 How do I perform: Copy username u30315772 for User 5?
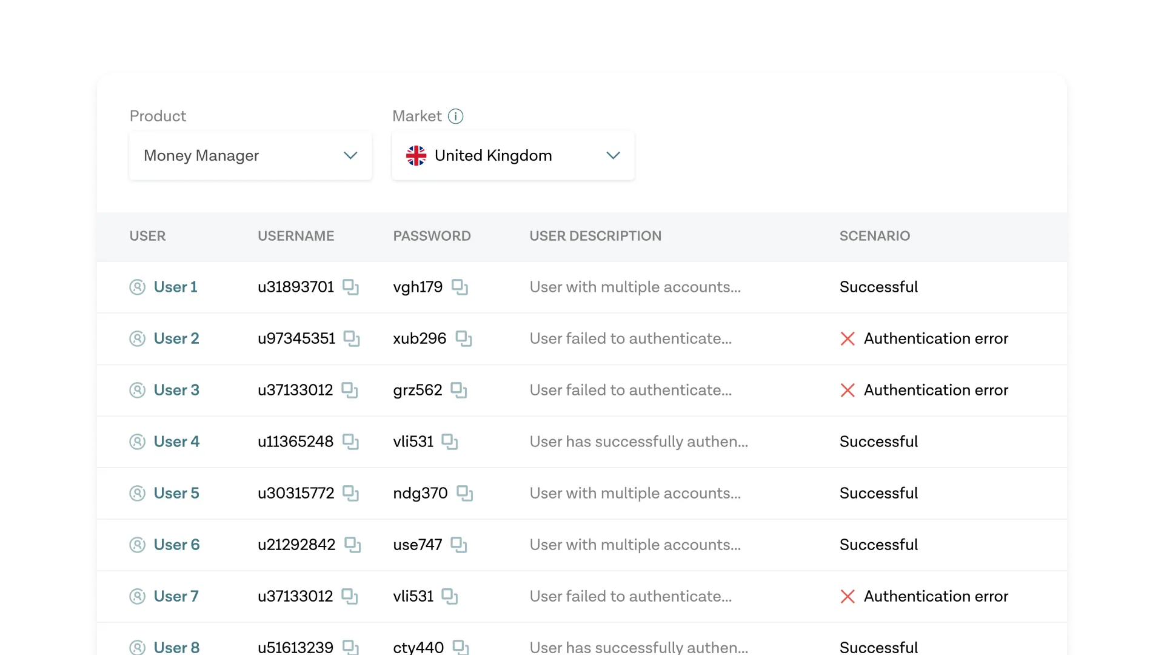[x=350, y=493]
